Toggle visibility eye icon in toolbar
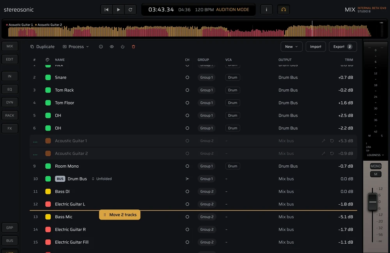 [x=112, y=47]
